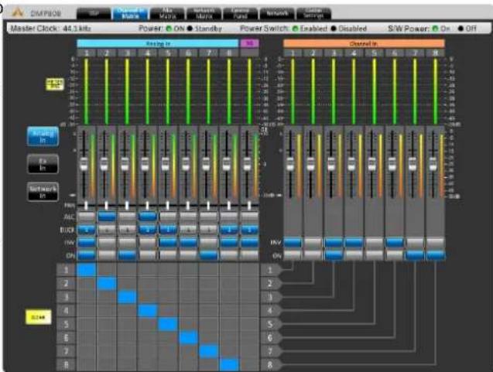This screenshot has width=493, height=372.
Task: Open the Global Settings tab
Action: point(313,13)
